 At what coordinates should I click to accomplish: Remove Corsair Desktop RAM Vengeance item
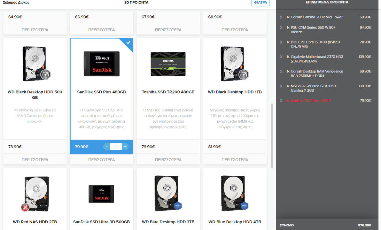point(281,72)
